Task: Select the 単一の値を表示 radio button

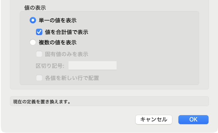Action: tap(33, 21)
